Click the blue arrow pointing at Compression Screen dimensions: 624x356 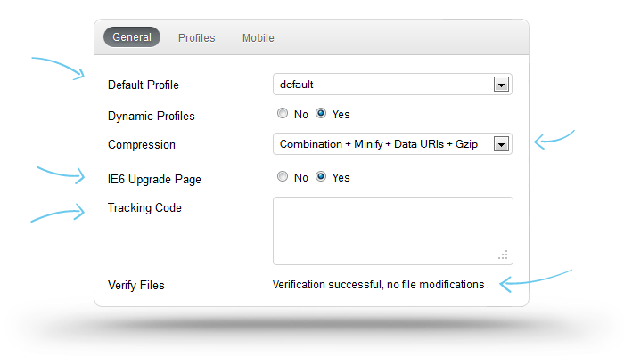(553, 140)
